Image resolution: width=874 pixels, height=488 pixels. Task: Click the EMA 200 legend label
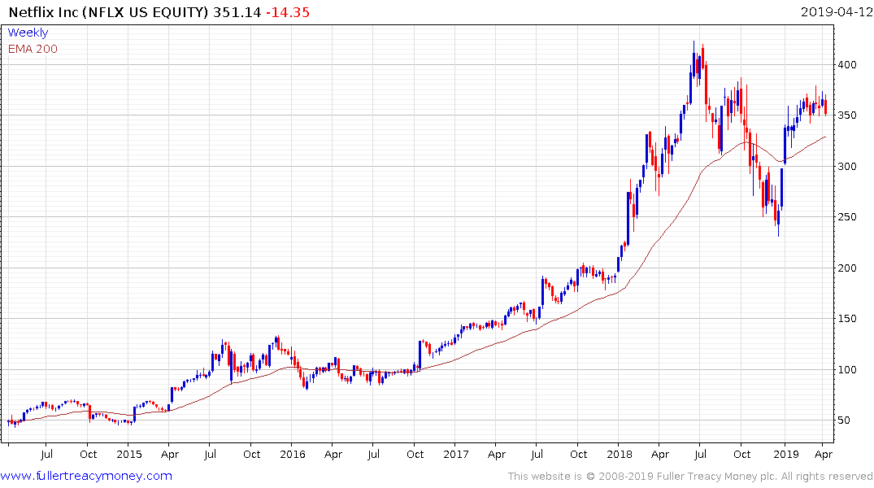pyautogui.click(x=33, y=49)
